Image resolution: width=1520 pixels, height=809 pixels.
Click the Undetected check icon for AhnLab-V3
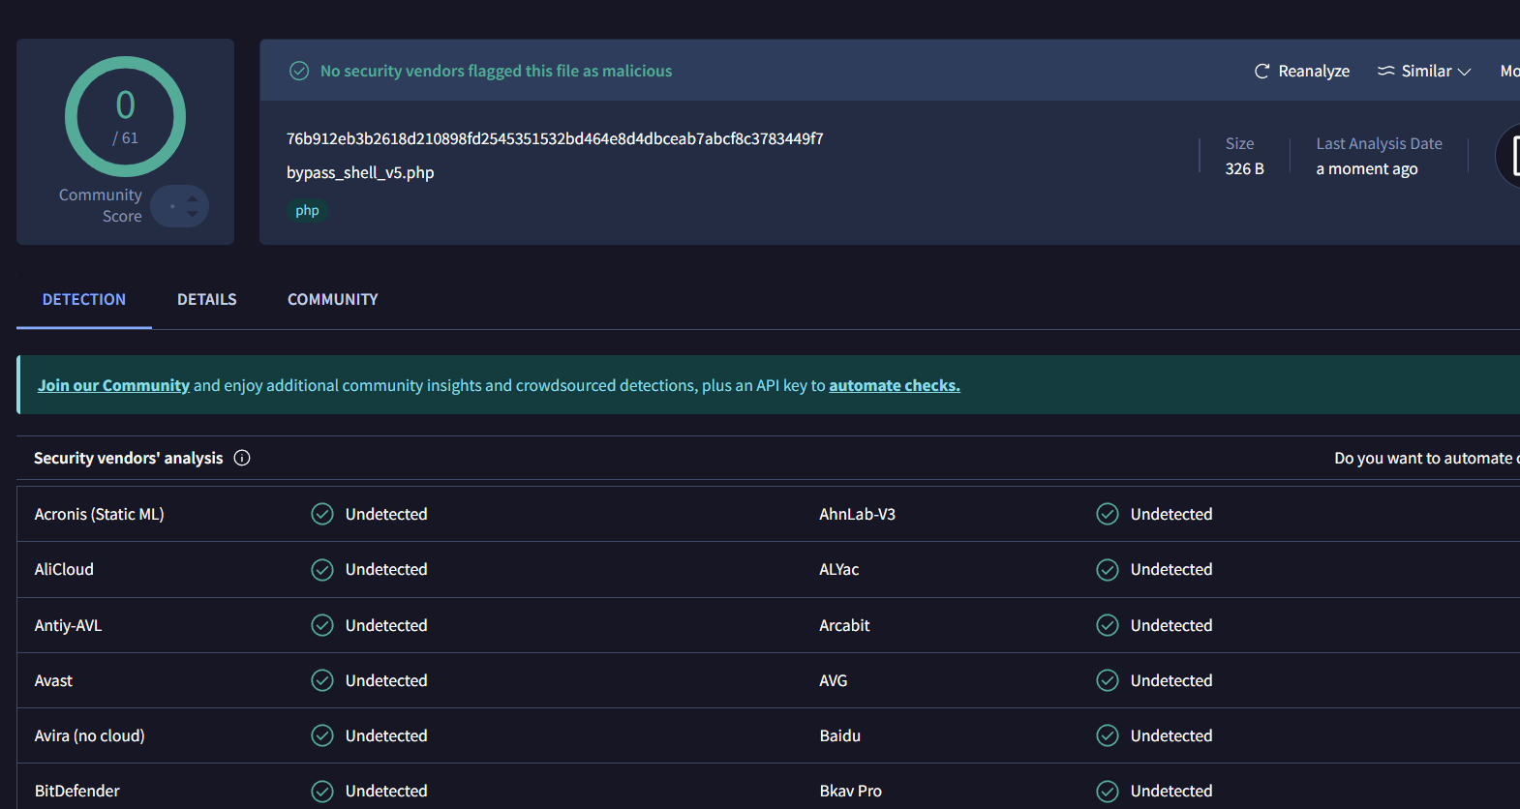tap(1108, 514)
